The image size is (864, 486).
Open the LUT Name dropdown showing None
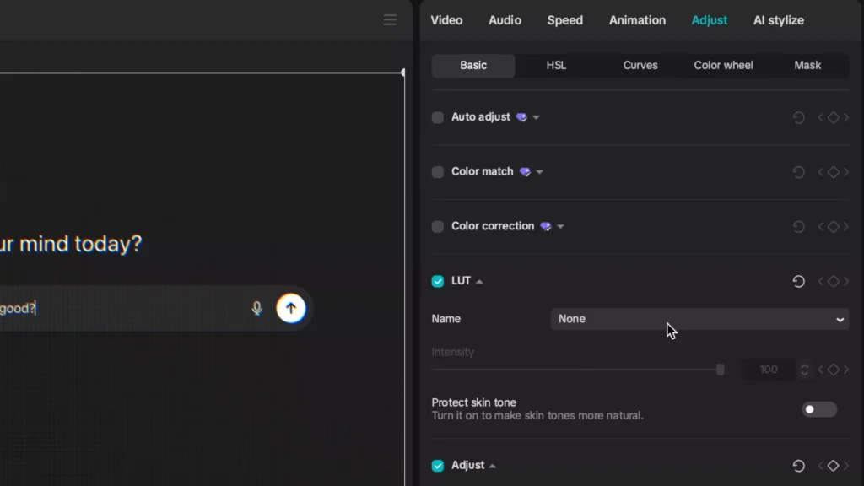700,319
